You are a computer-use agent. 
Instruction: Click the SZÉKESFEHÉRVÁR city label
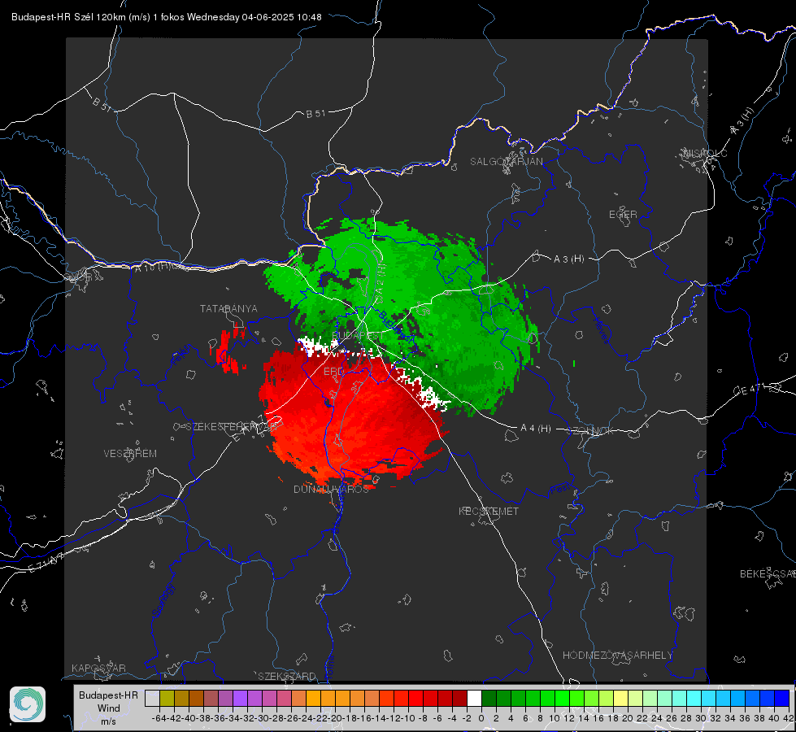pos(232,426)
